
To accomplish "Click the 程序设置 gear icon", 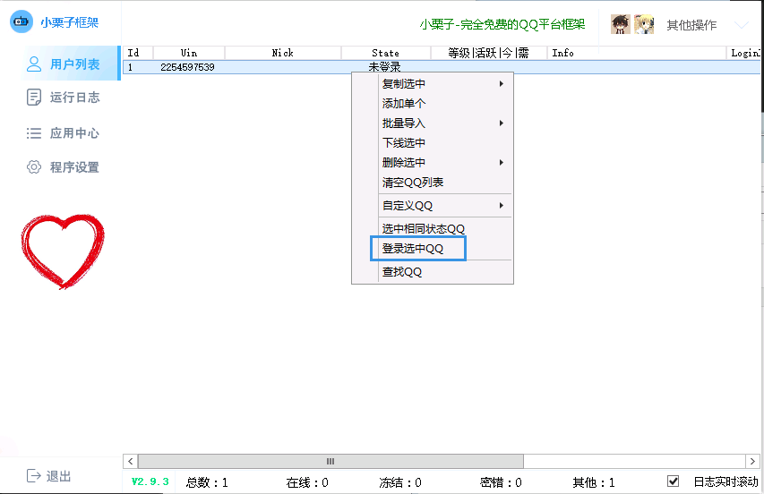I will click(34, 167).
